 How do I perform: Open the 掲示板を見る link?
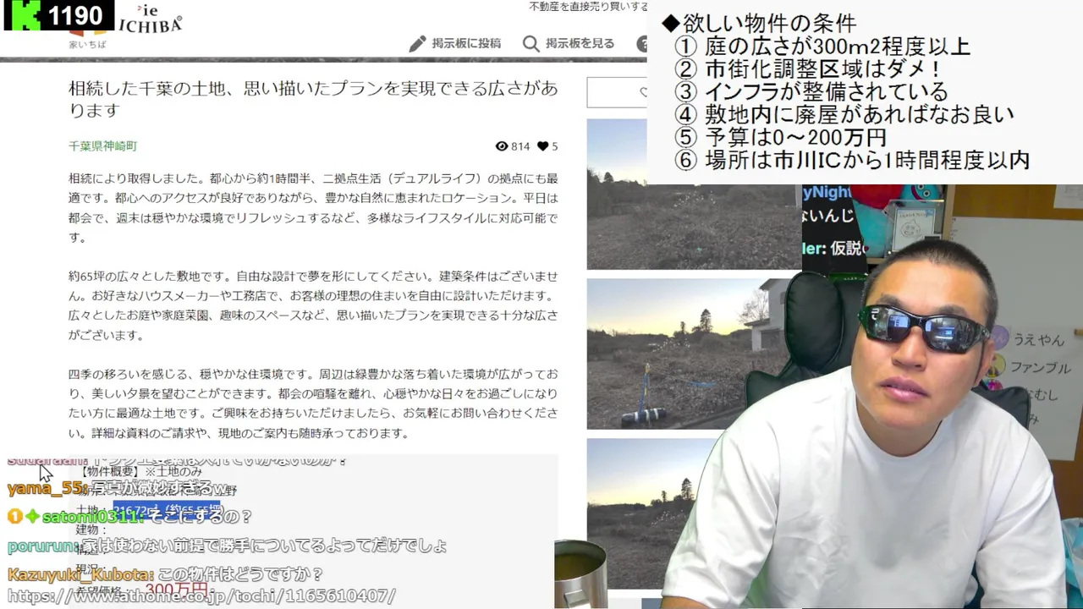click(x=580, y=44)
